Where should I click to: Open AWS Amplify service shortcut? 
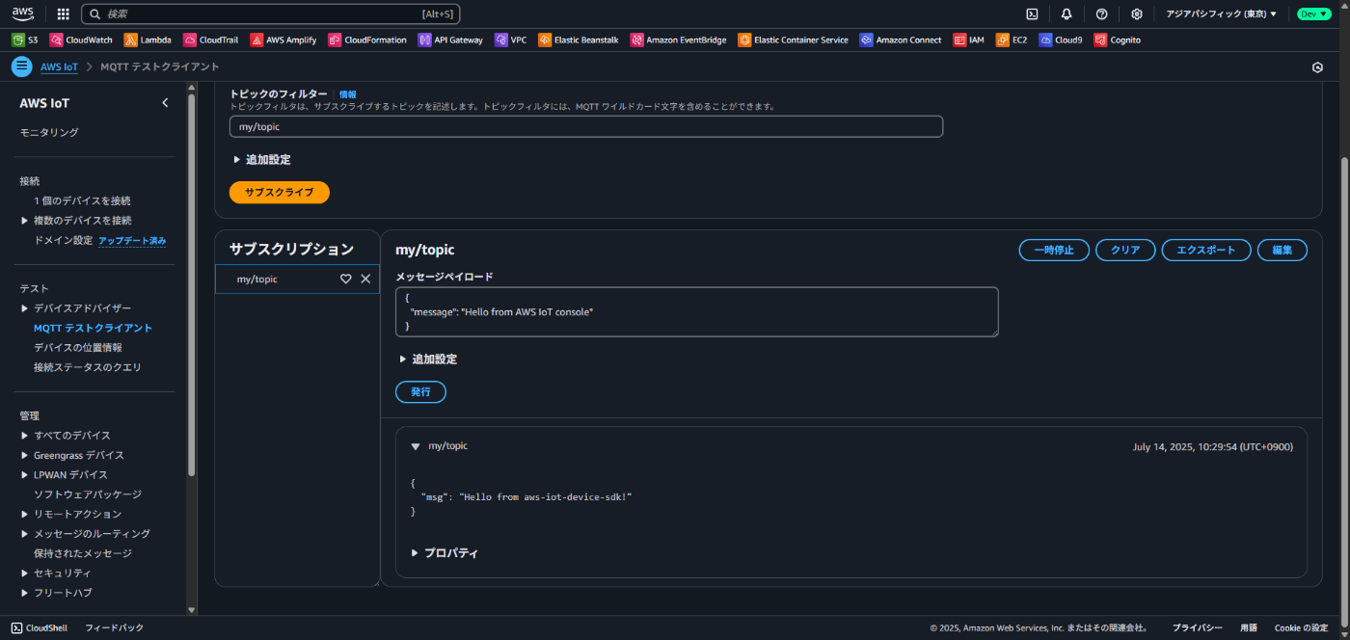283,40
